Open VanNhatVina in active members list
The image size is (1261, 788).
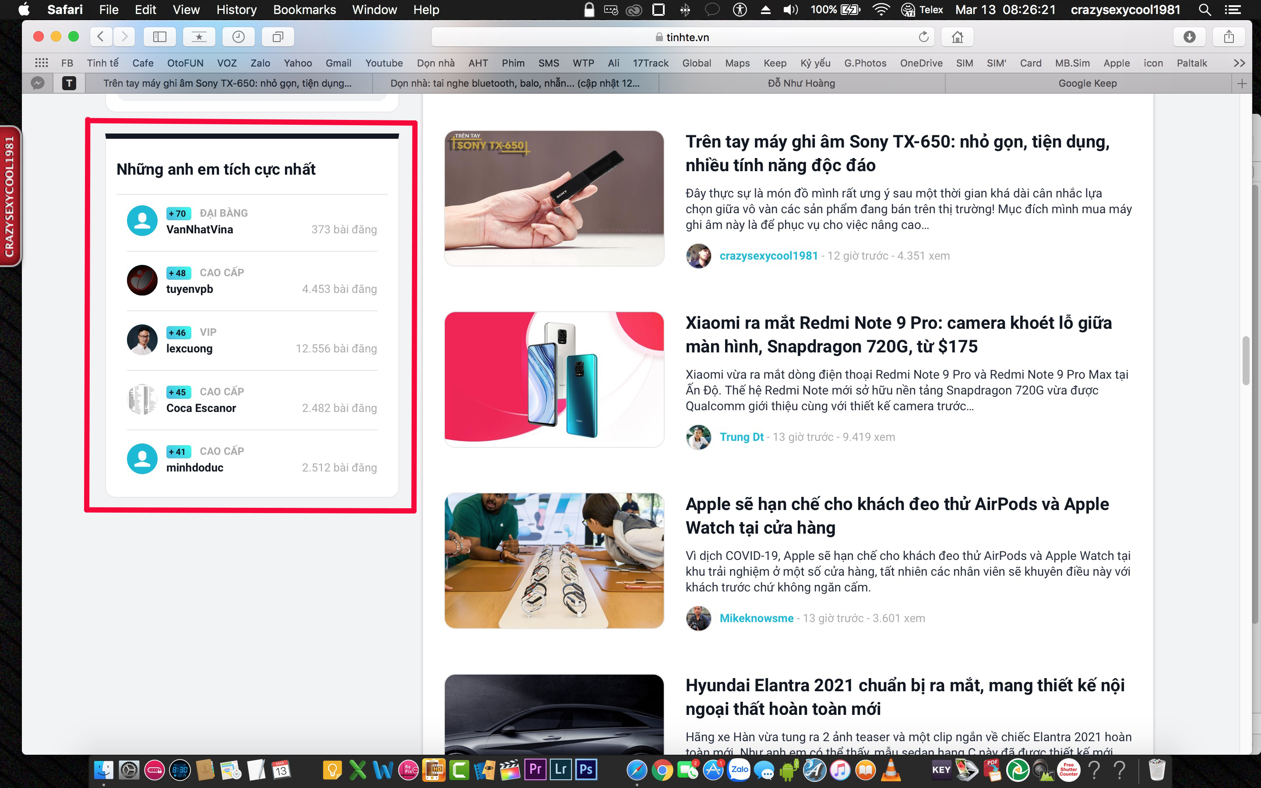[x=200, y=230]
